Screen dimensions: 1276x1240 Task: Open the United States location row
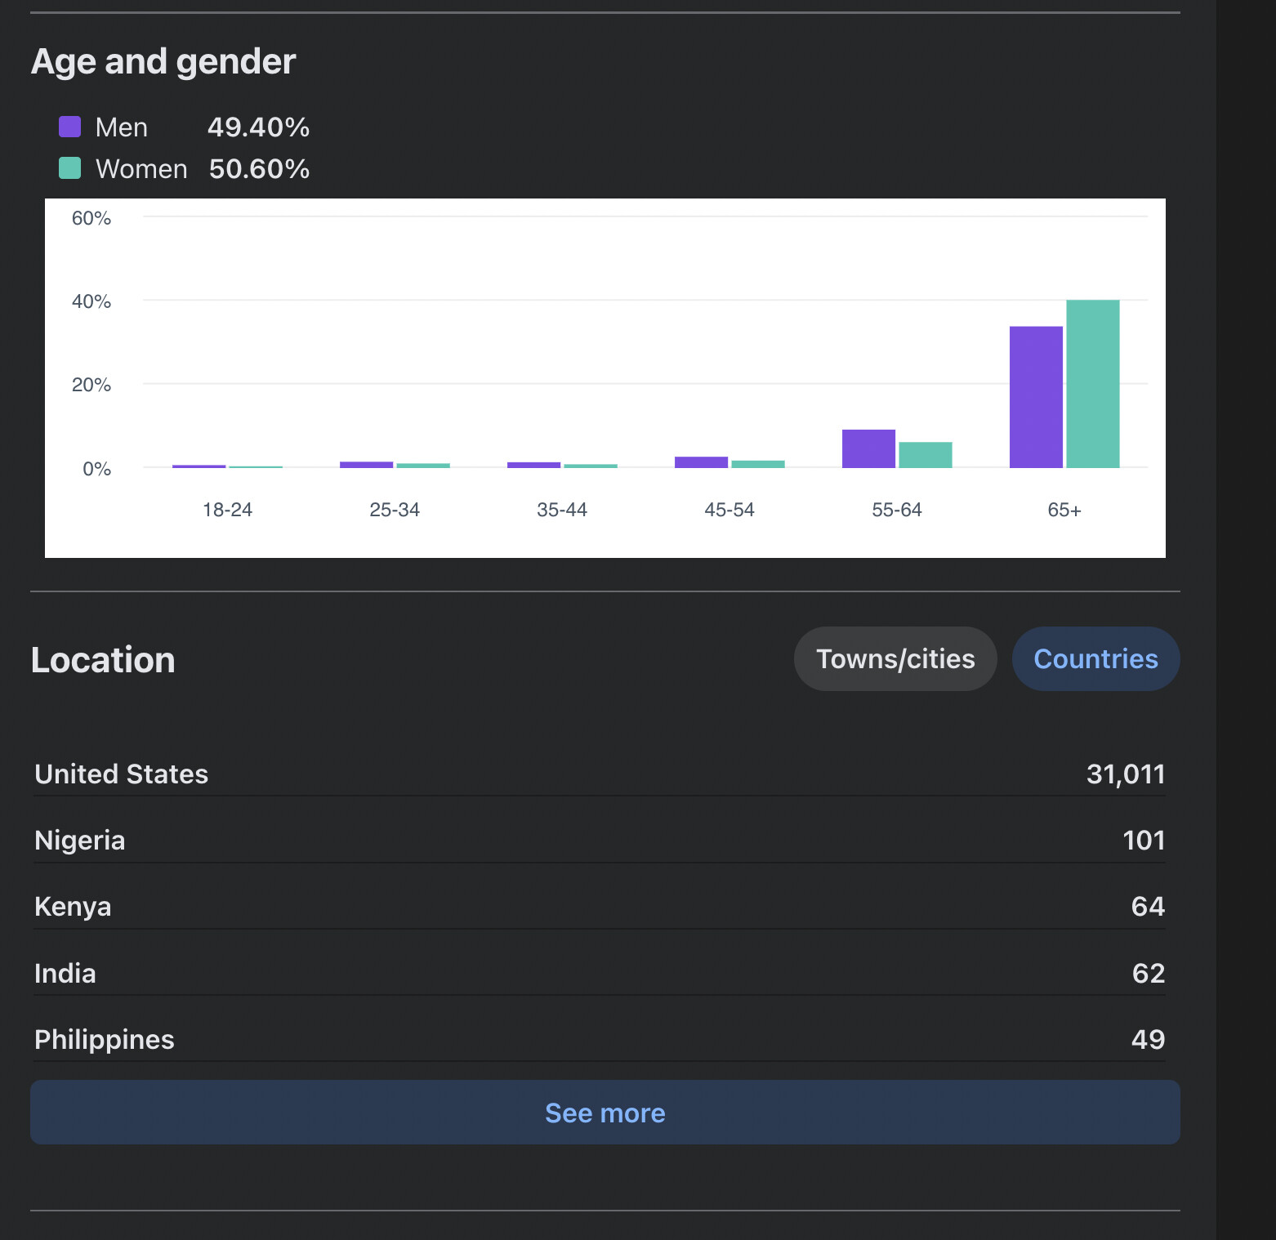[x=599, y=774]
